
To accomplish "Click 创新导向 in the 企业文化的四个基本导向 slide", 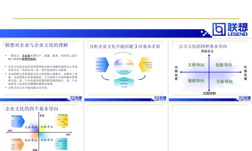I will click(x=47, y=127).
